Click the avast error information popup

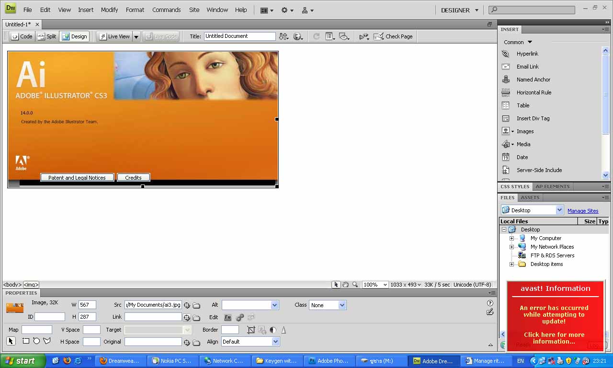[x=555, y=315]
